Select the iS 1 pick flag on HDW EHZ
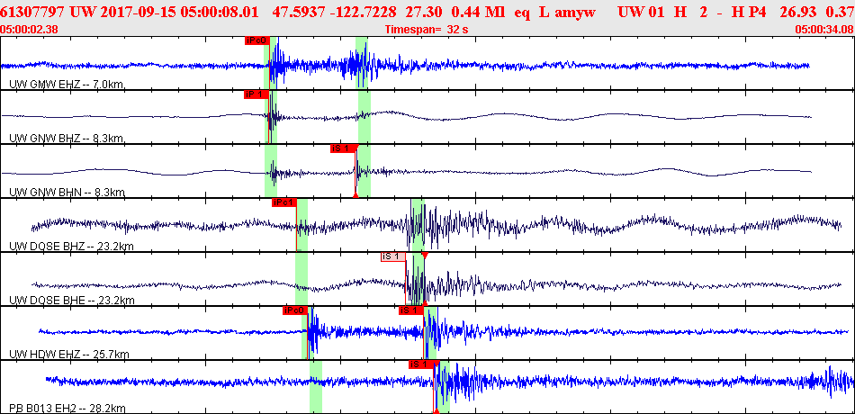Screen dimensions: 855x414 [x=411, y=310]
